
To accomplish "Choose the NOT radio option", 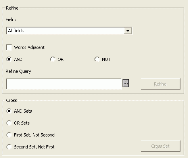I will click(x=97, y=59).
